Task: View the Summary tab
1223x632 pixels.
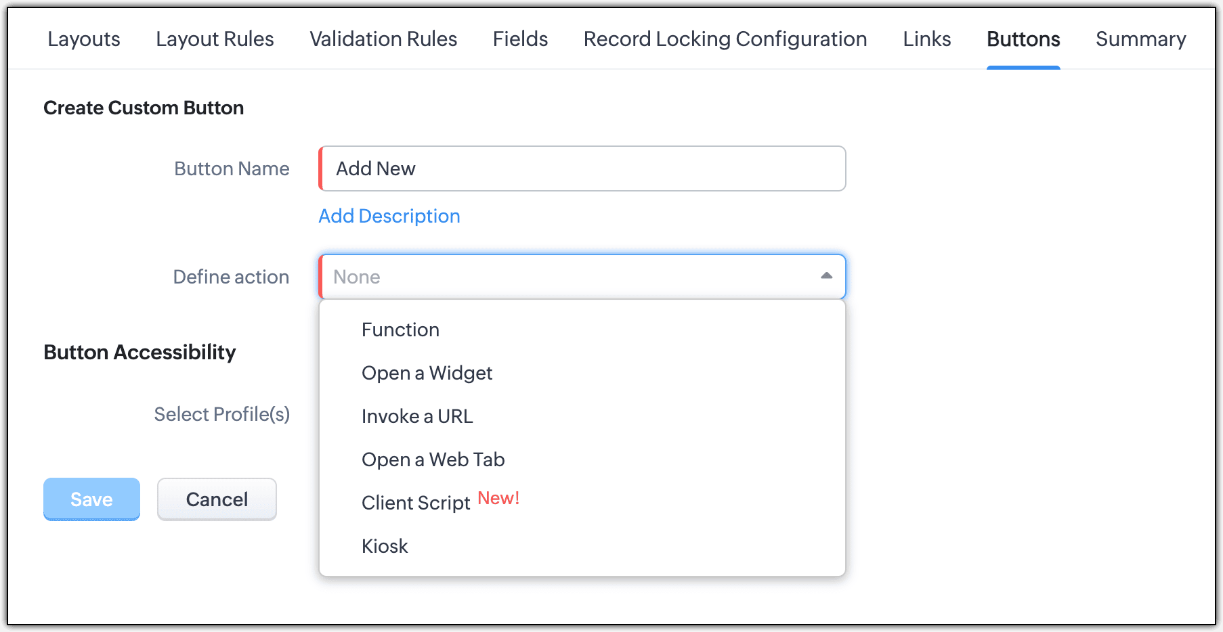Action: (1140, 39)
